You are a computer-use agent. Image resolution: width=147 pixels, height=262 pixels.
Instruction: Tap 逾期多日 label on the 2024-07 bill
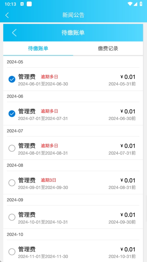(x=49, y=146)
